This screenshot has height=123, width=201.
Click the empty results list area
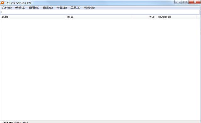point(100,70)
